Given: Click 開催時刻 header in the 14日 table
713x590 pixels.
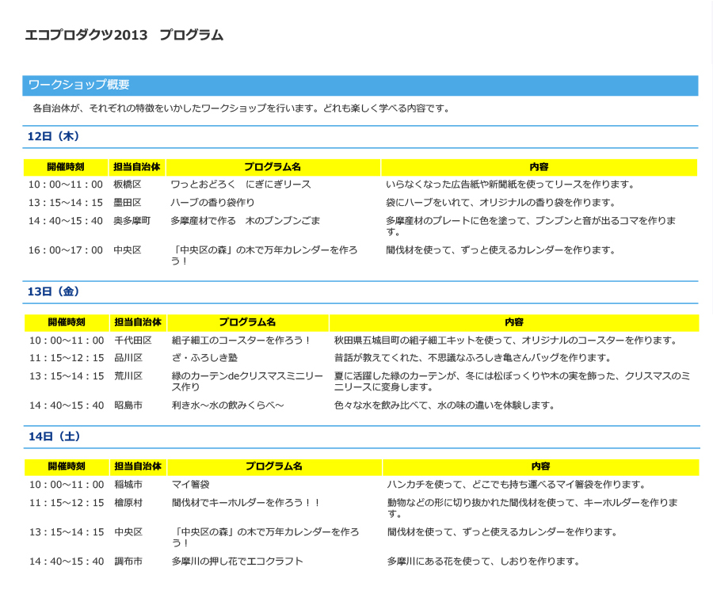Looking at the screenshot, I should tap(67, 466).
